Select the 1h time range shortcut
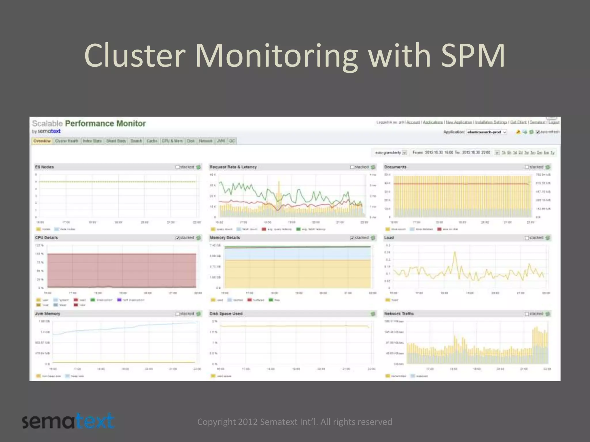Viewport: 590px width, 442px height. (504, 153)
